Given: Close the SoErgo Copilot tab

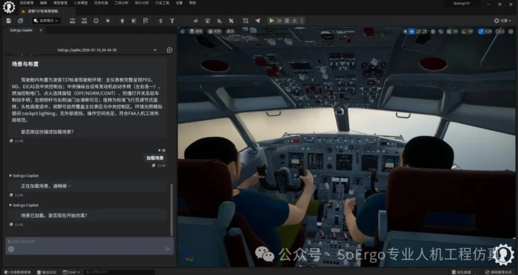Looking at the screenshot, I should [41, 30].
